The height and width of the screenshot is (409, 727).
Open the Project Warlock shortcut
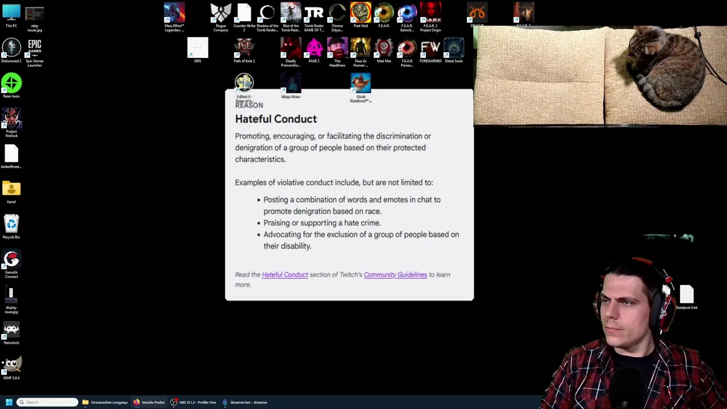[x=11, y=123]
